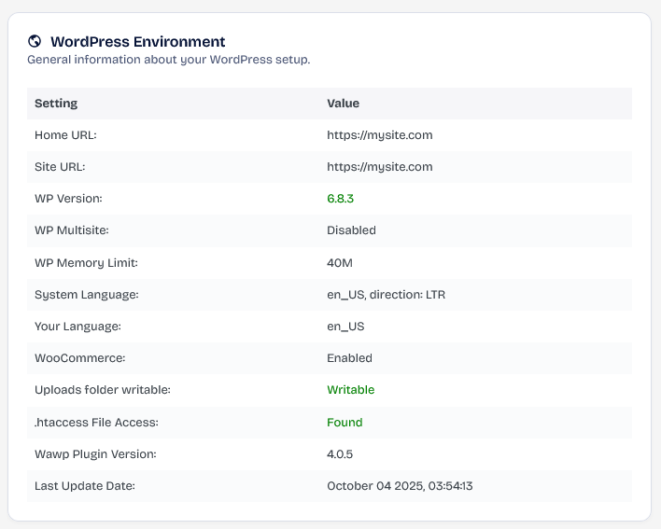Image resolution: width=661 pixels, height=529 pixels.
Task: Click the .htaccess File Access label
Action: (x=96, y=423)
